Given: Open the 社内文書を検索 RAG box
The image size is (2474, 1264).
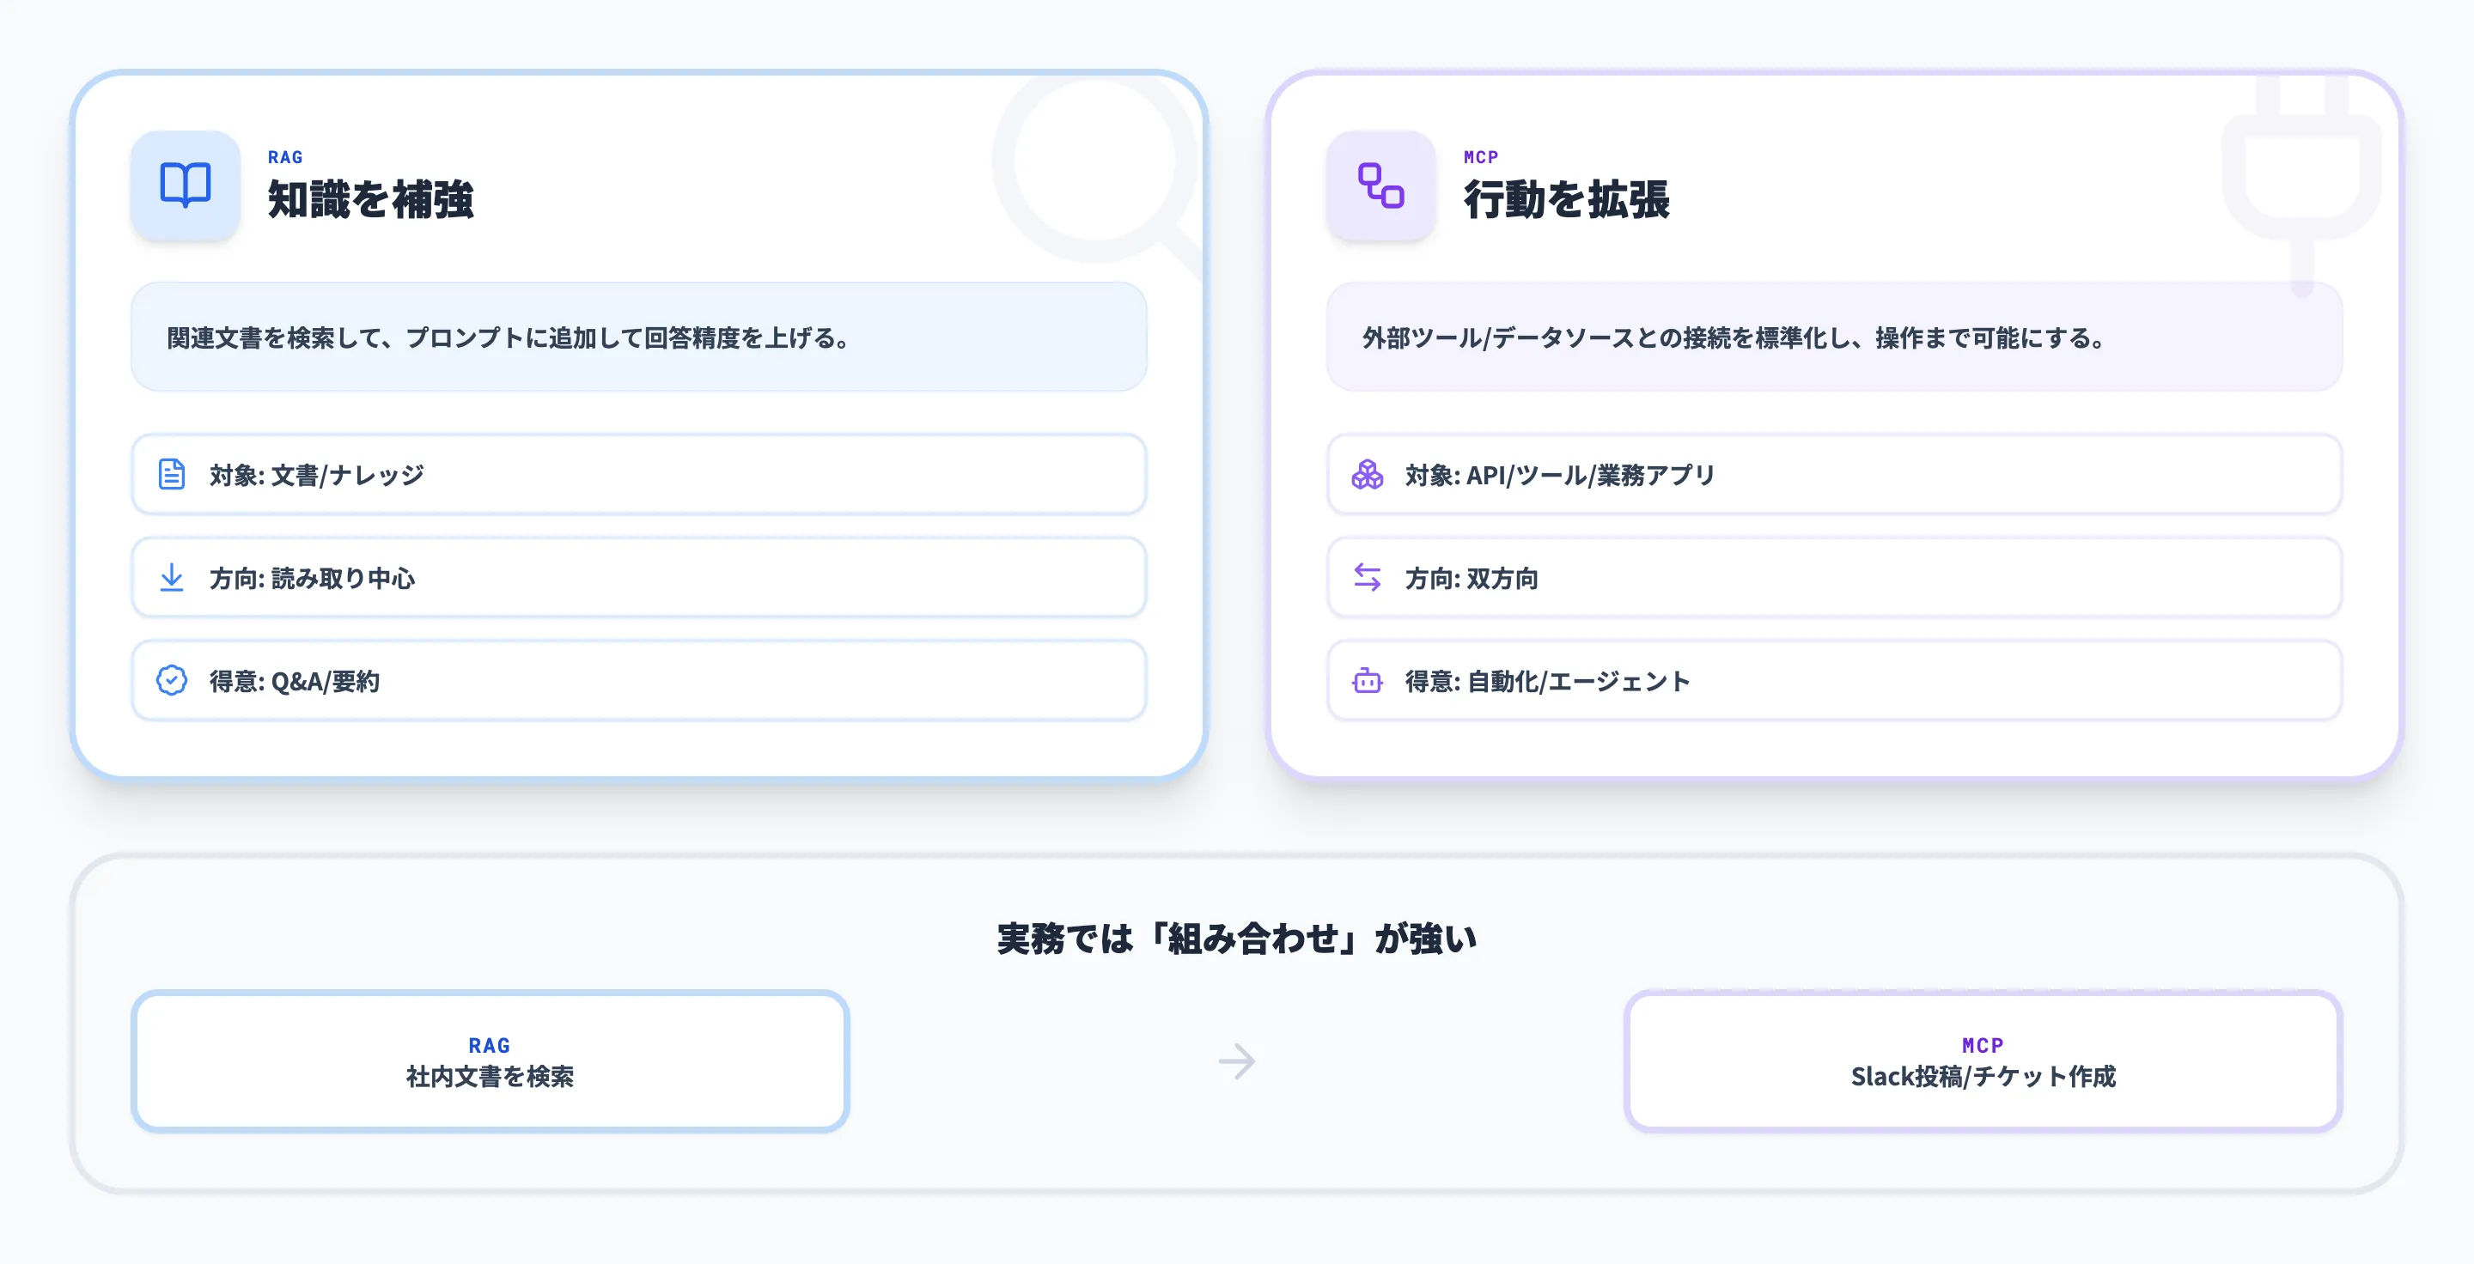Looking at the screenshot, I should tap(490, 1060).
